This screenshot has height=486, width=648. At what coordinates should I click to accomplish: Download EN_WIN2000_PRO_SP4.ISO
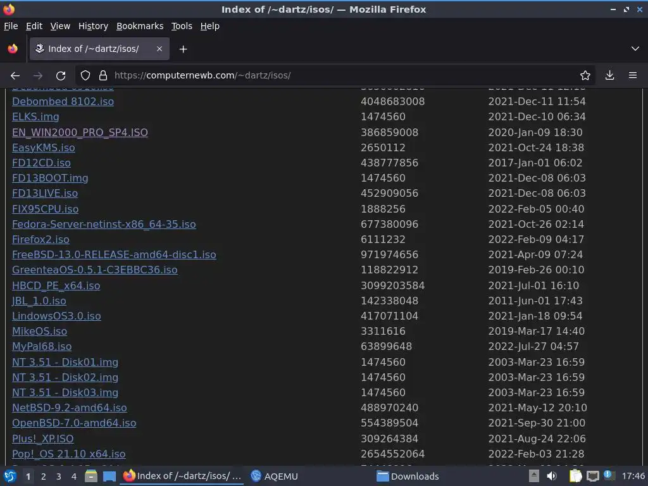(80, 133)
